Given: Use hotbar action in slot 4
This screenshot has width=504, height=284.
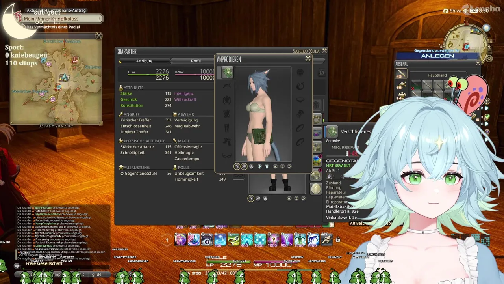Looking at the screenshot, I should tap(220, 239).
